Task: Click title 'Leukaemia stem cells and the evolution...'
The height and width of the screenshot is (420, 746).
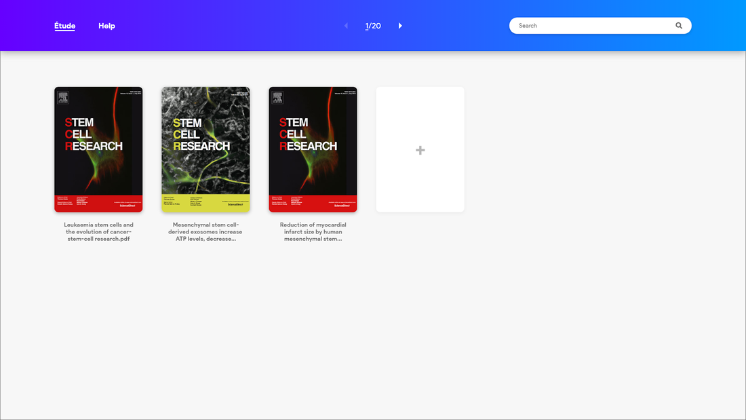Action: (98, 232)
